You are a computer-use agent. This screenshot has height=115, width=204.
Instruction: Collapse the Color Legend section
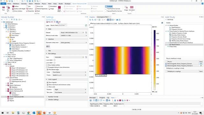(x=52, y=80)
